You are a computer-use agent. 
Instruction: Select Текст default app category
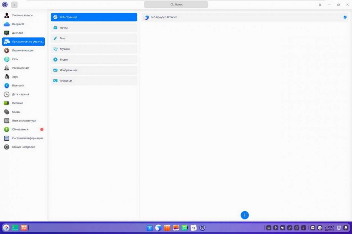tap(94, 38)
